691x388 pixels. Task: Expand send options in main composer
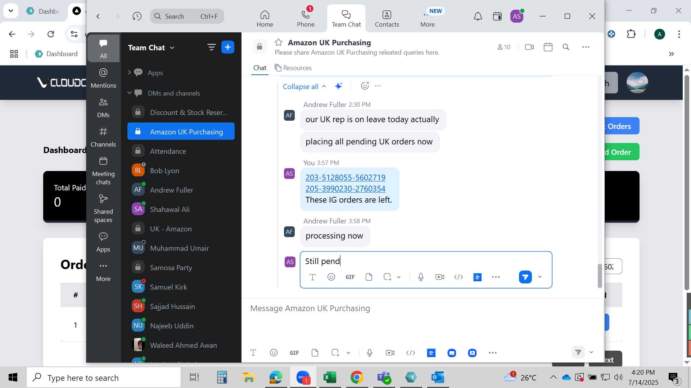[x=591, y=352]
